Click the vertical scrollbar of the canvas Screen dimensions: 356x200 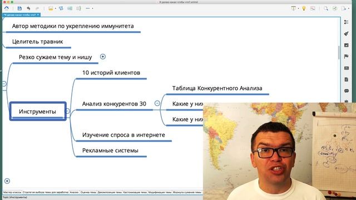(339, 53)
